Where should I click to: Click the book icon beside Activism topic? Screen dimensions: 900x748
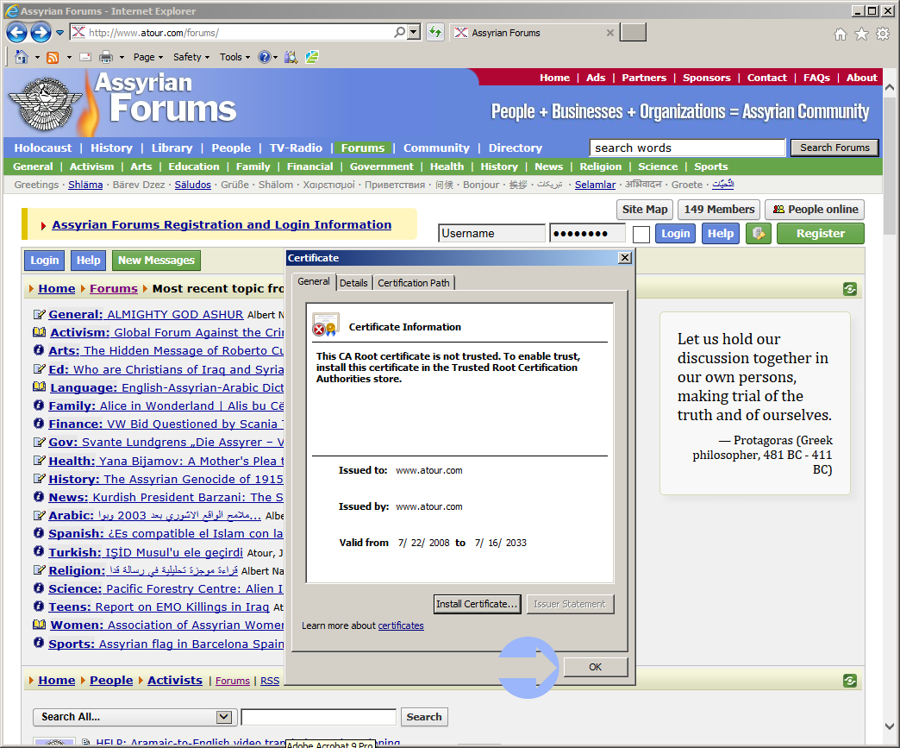click(39, 332)
